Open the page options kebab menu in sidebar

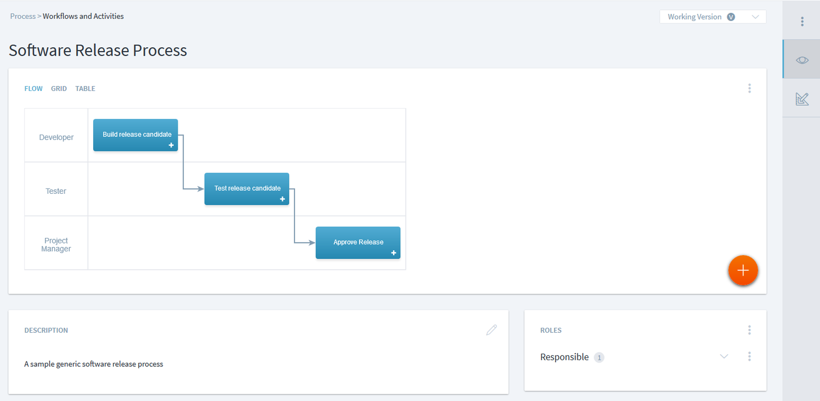pos(802,21)
